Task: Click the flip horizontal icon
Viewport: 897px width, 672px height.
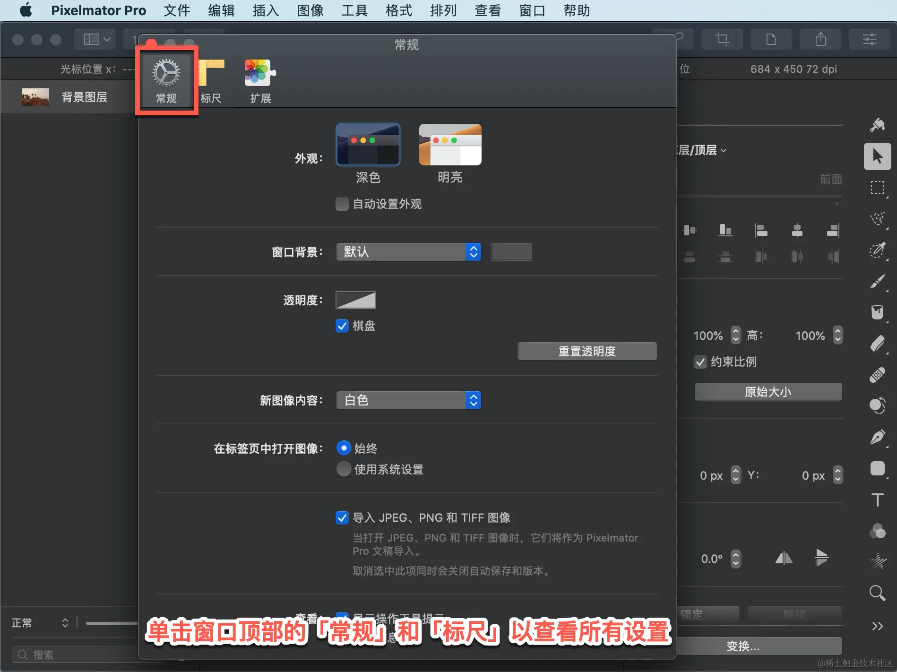Action: tap(784, 558)
